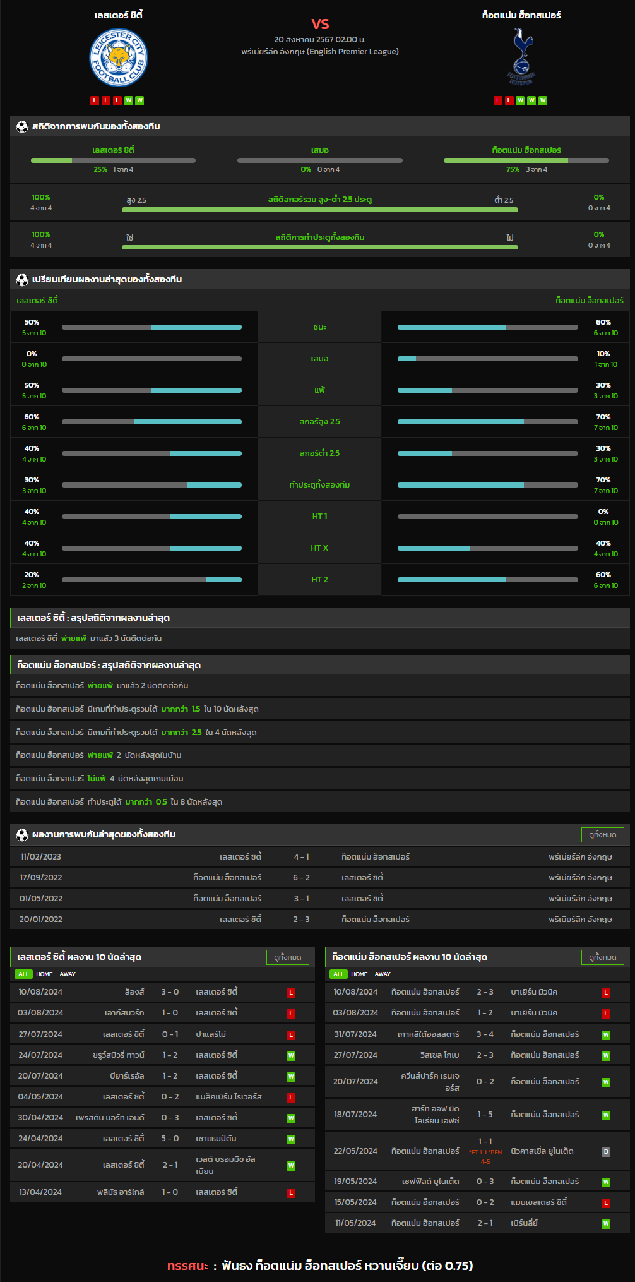The image size is (635, 1282).
Task: Click last W form badge under Leicester crest
Action: coord(139,100)
